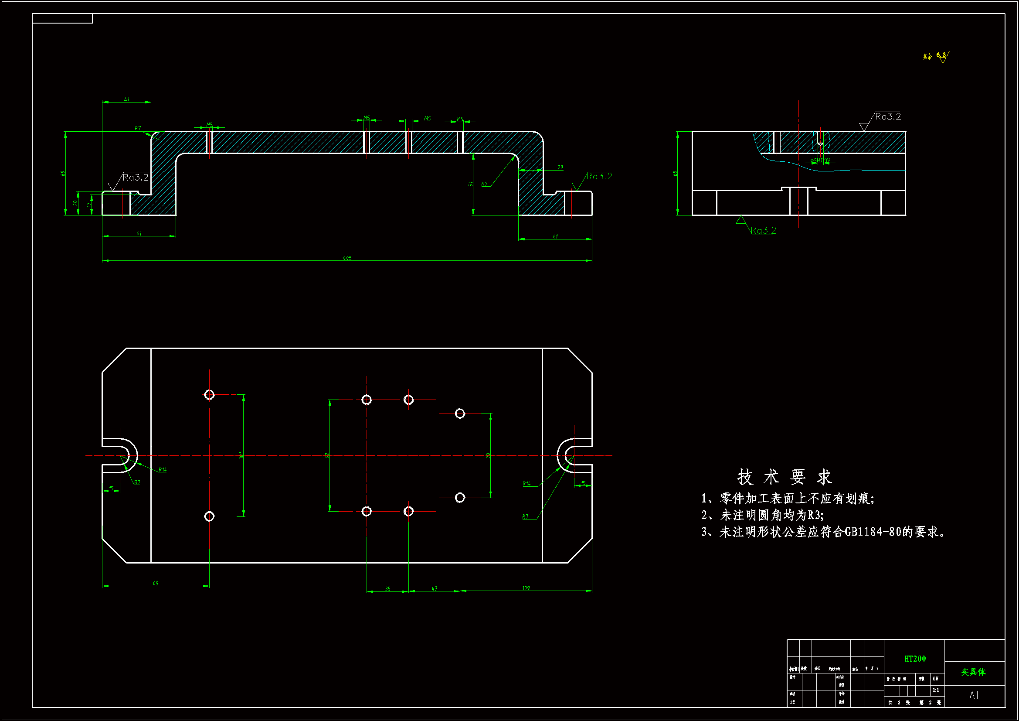
Task: Select the green 夹具体 part name text
Action: tap(973, 672)
